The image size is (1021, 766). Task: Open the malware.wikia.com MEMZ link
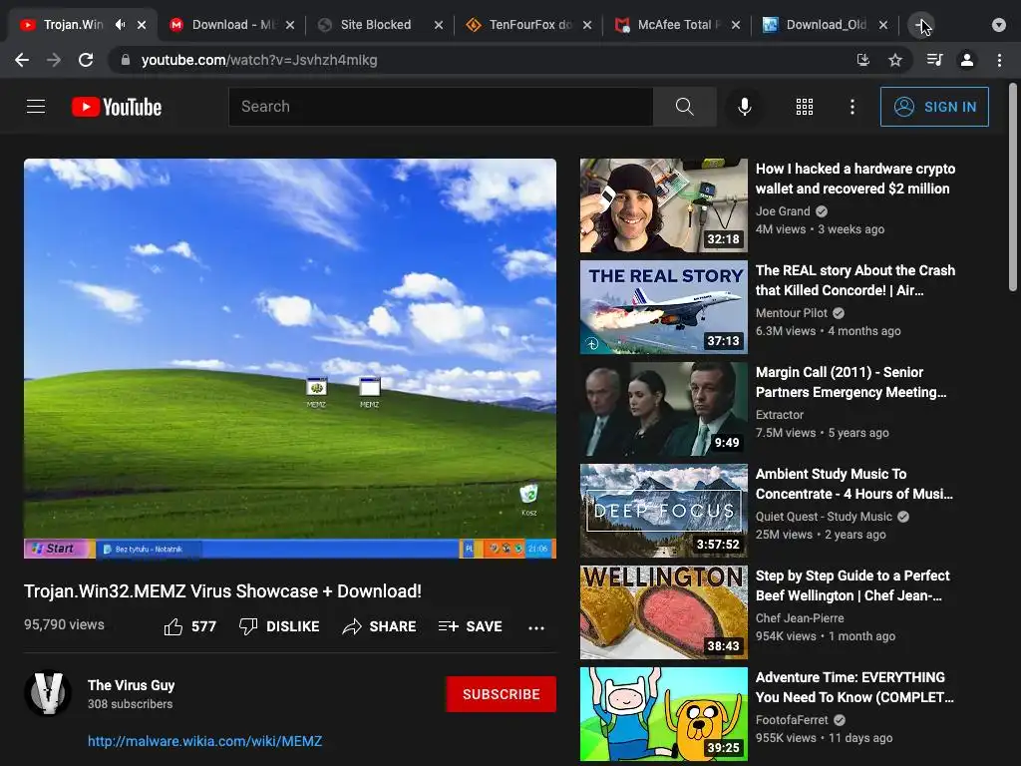pyautogui.click(x=205, y=741)
